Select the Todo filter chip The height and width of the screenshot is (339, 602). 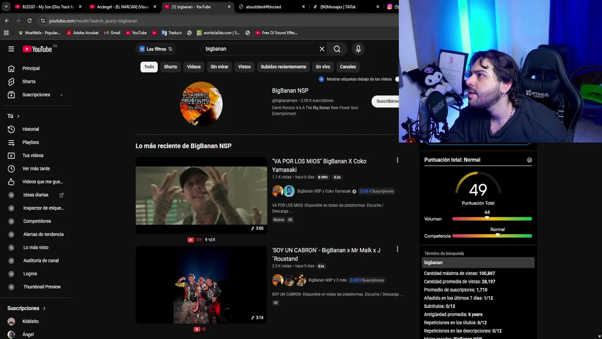pos(149,67)
